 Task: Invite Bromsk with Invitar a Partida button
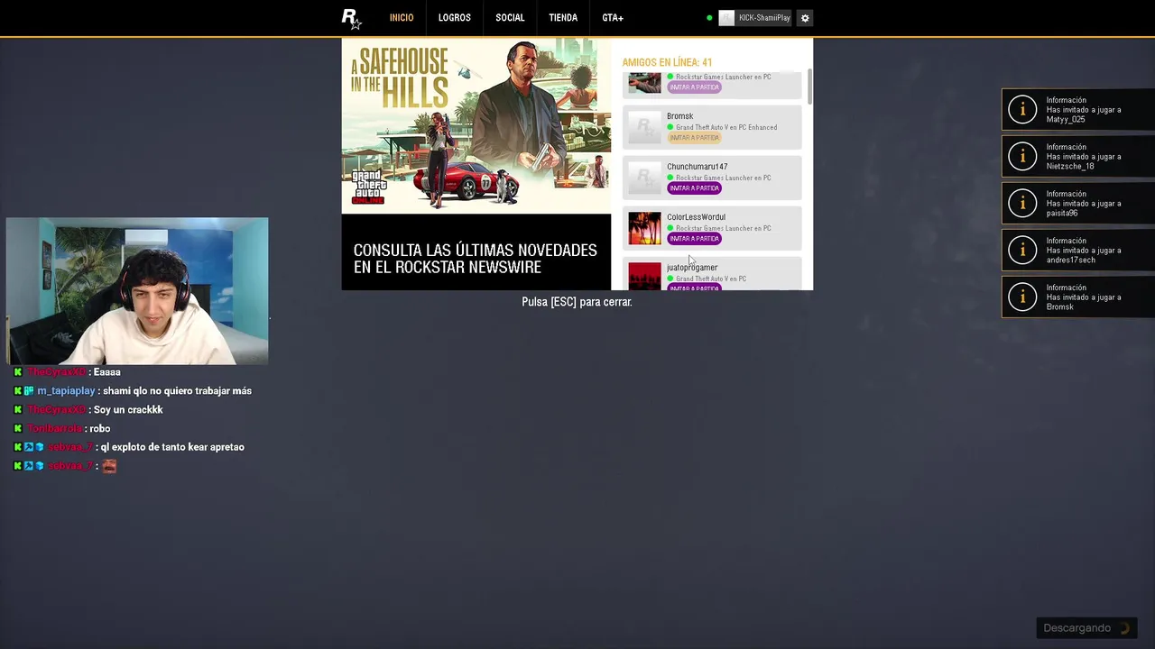coord(694,138)
